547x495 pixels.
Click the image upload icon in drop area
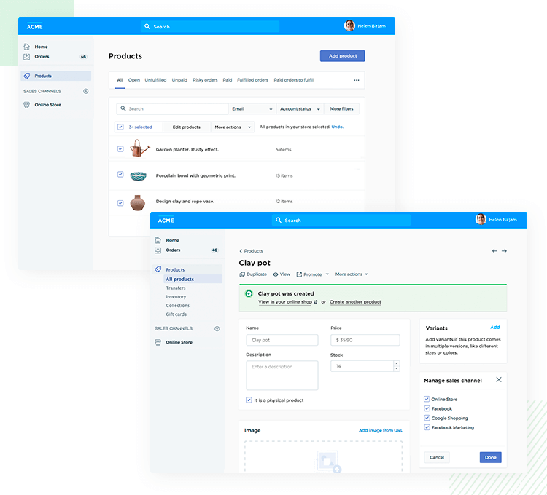coord(329,462)
